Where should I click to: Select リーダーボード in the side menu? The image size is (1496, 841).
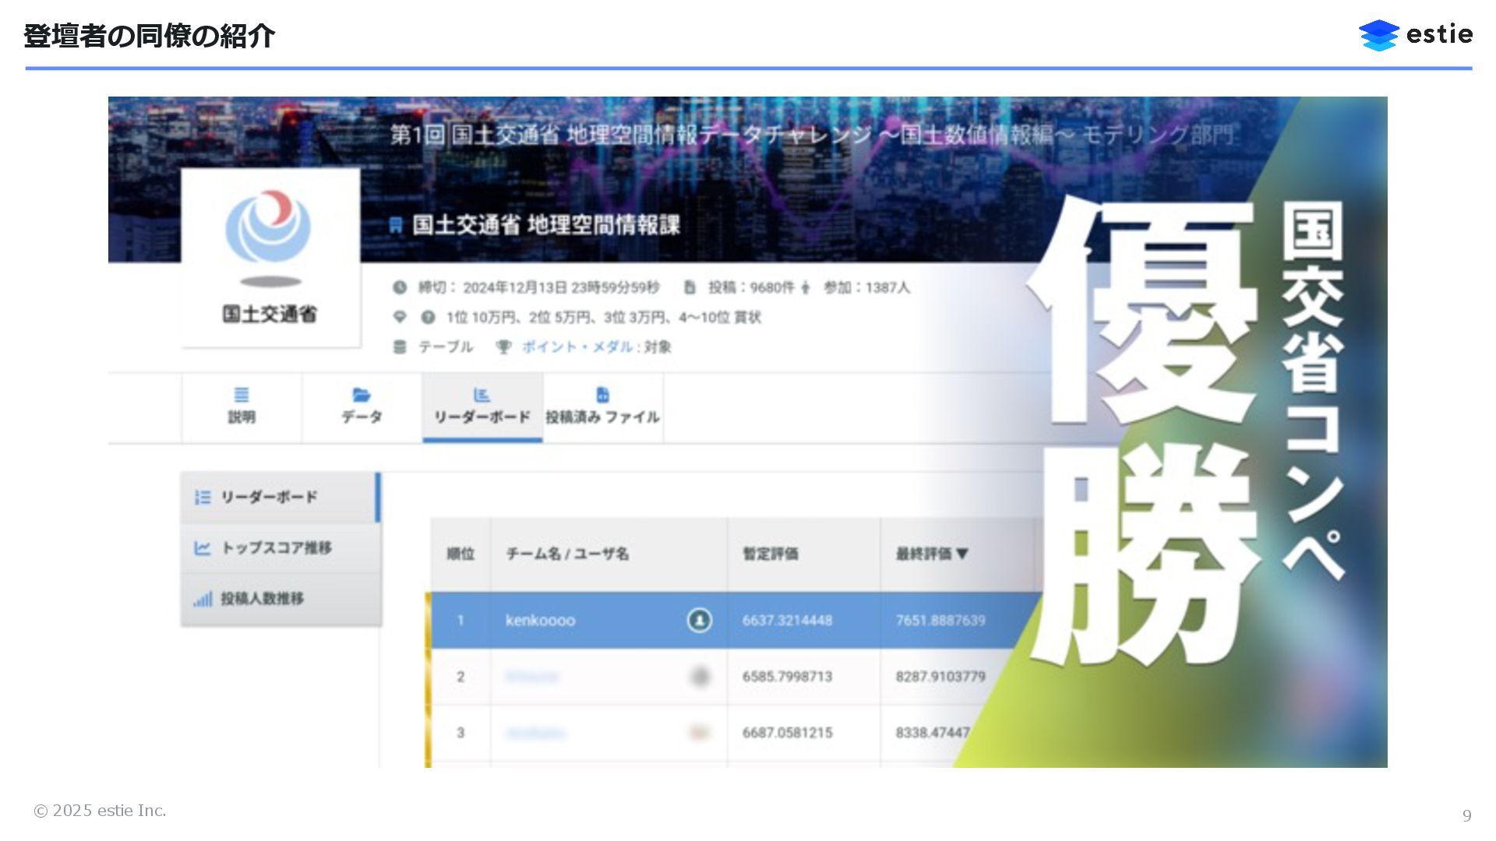[269, 497]
